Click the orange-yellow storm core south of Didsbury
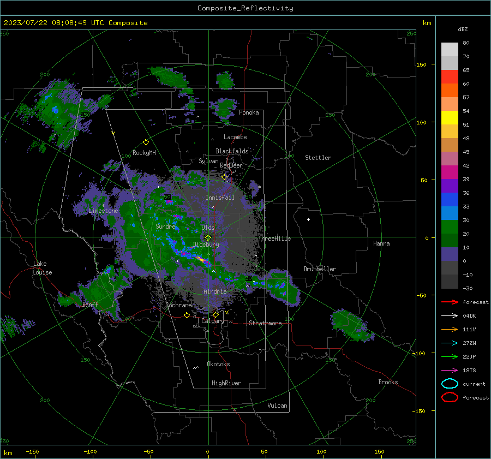 [x=201, y=259]
